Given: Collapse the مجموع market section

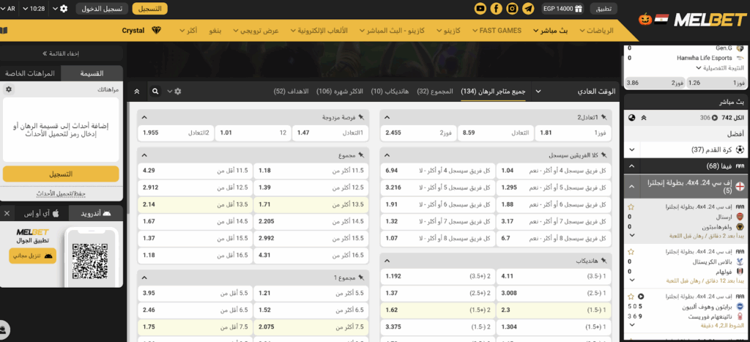Looking at the screenshot, I should (144, 155).
